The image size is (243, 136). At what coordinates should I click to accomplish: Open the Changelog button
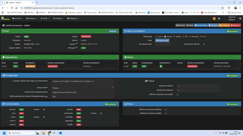point(213,25)
